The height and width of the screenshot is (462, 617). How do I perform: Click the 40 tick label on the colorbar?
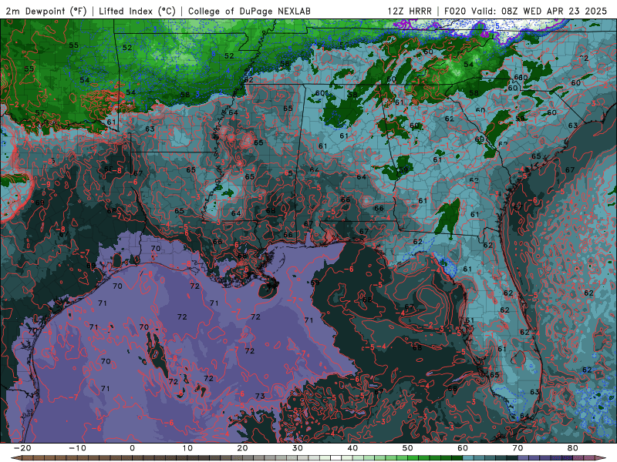[352, 448]
